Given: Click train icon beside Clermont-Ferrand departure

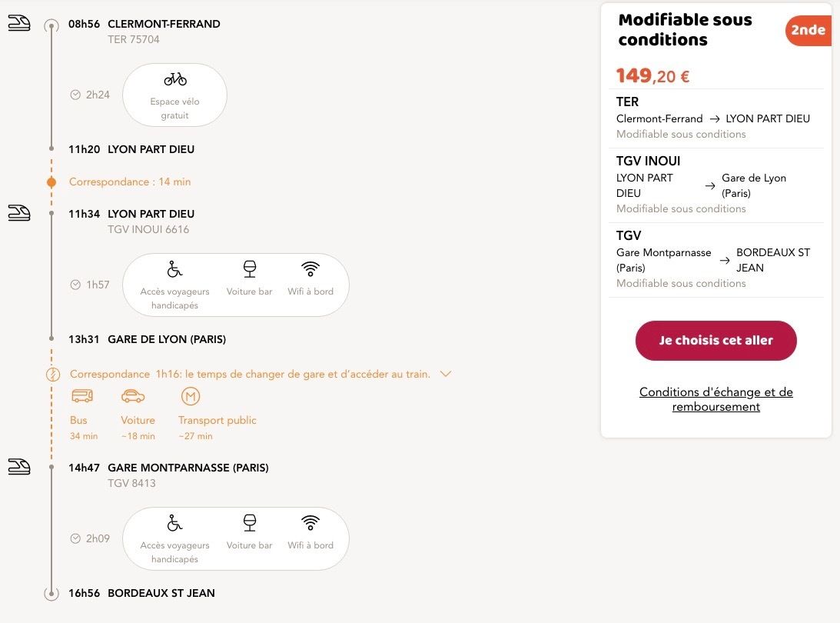Looking at the screenshot, I should point(19,24).
